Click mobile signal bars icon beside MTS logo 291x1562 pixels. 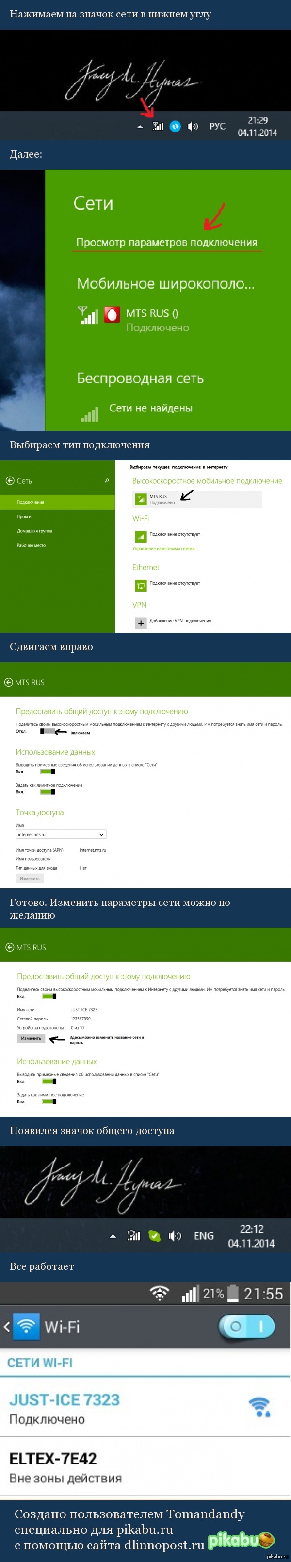tap(88, 315)
